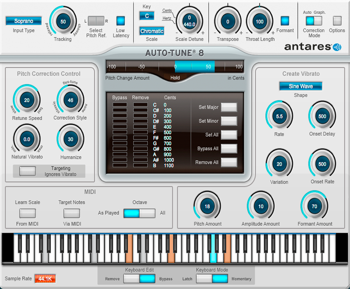Switch the Auto/Graph Correction Mode toggle
Screen dimensions: 350x289
pyautogui.click(x=314, y=21)
